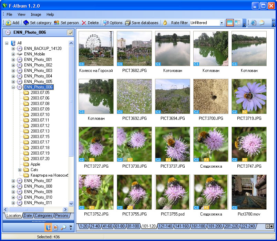Click the pin icon in ENN_Photo_006 header
The height and width of the screenshot is (241, 277).
70,33
